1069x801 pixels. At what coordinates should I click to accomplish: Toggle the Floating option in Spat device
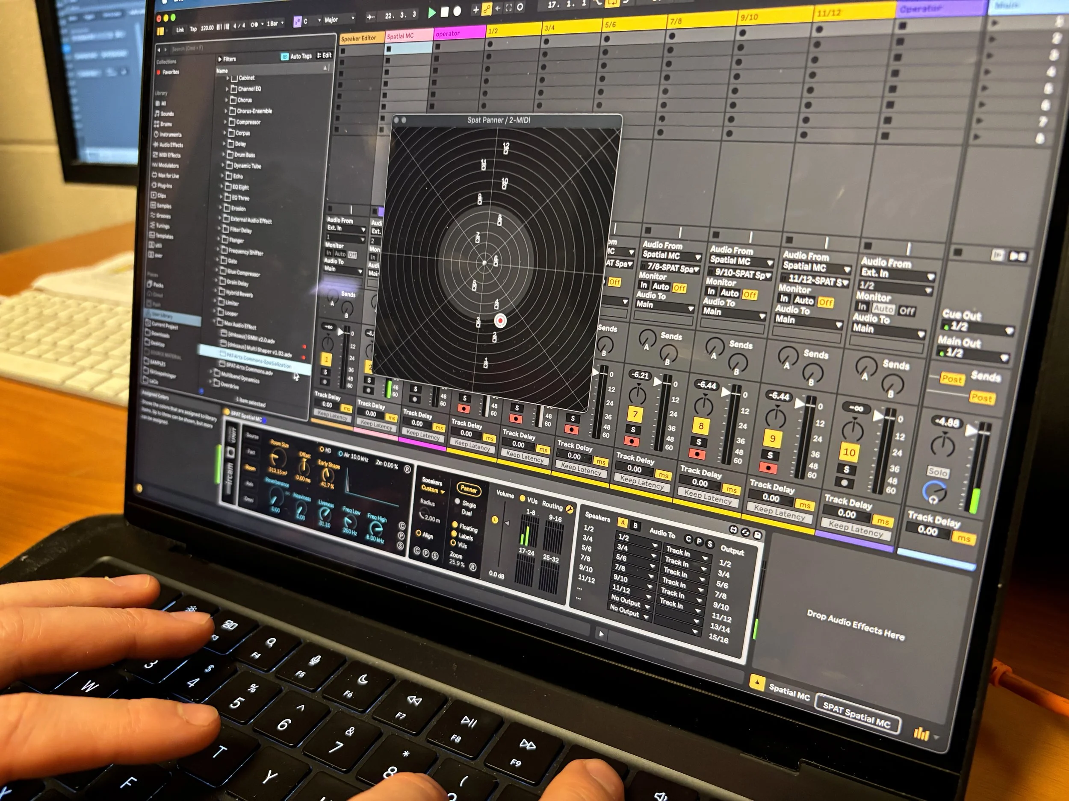pyautogui.click(x=455, y=525)
